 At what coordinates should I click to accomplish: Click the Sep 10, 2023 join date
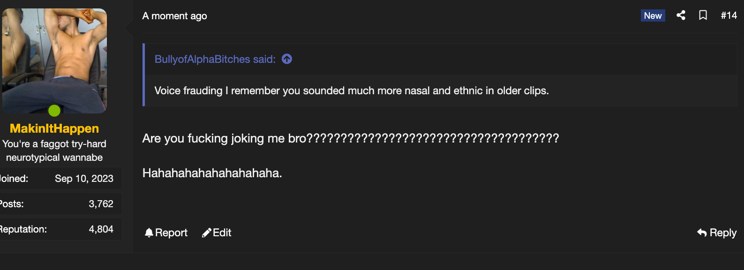point(84,179)
